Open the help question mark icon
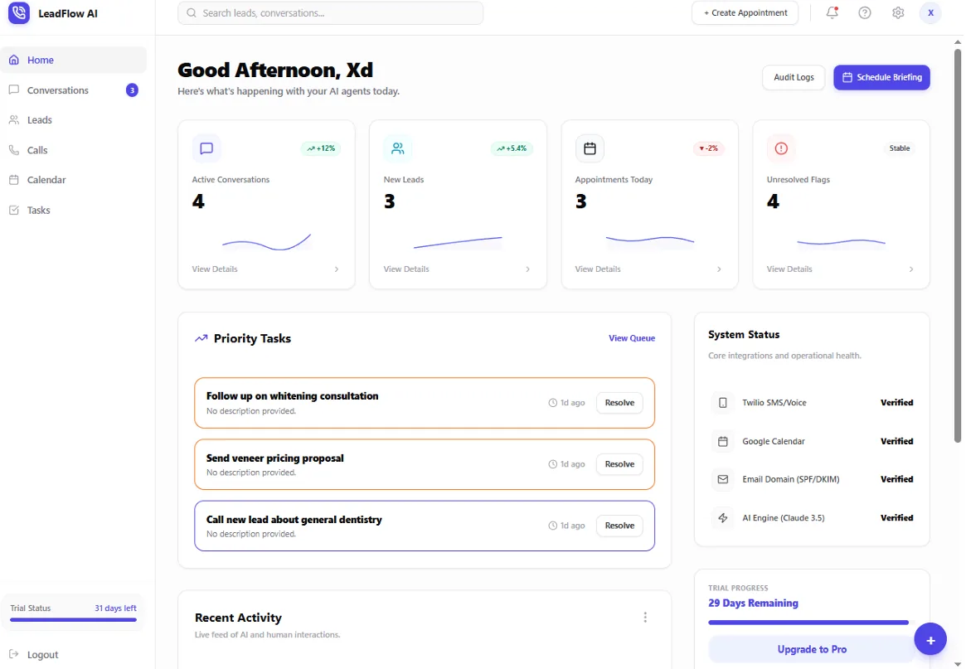966x669 pixels. 865,13
